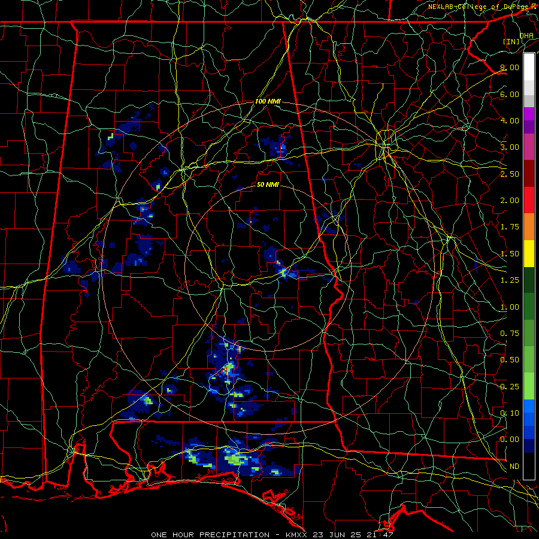
Task: Click the 1.50 legend value
Action: pos(510,254)
